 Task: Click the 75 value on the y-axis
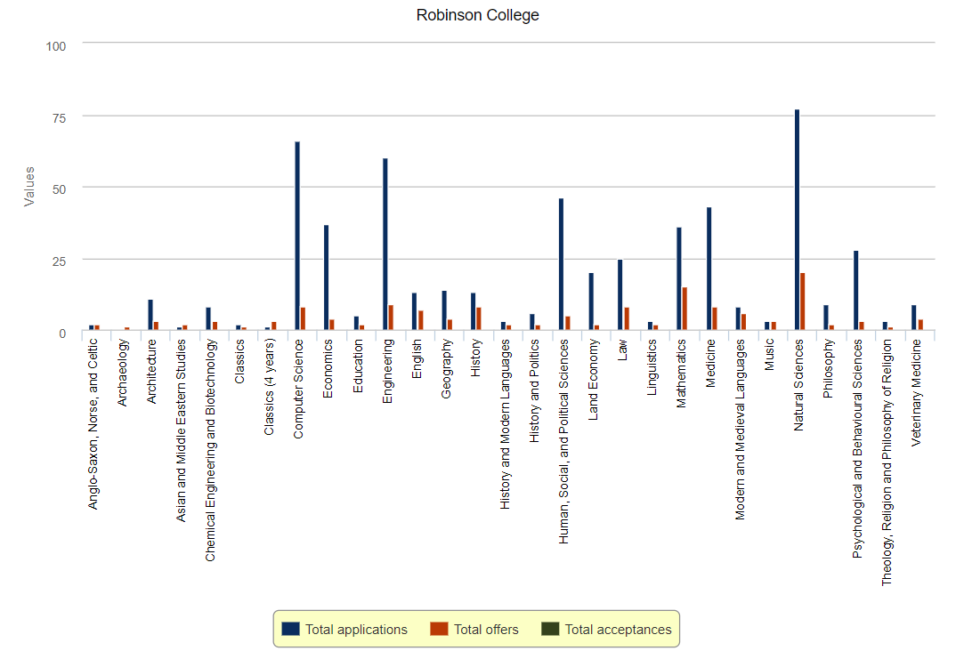tap(59, 118)
